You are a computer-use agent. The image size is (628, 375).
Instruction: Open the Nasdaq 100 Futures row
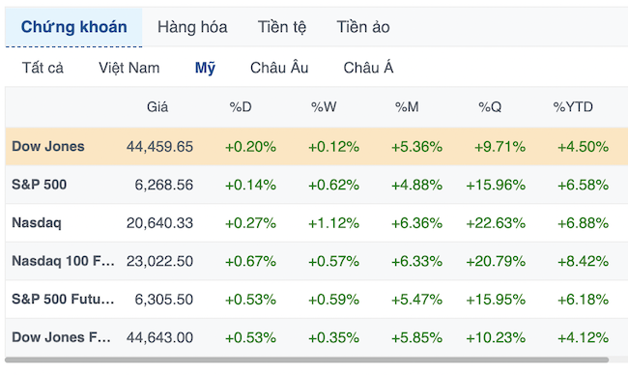[316, 261]
